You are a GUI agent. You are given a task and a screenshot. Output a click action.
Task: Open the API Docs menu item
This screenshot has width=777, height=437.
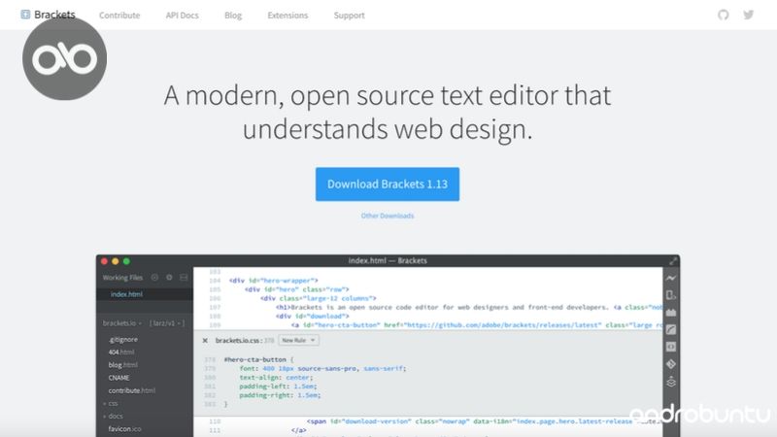point(182,16)
